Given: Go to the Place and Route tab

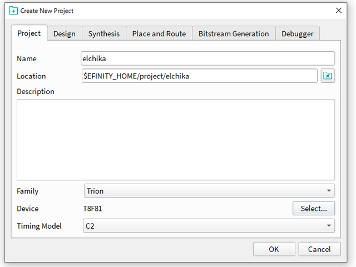Looking at the screenshot, I should coord(159,34).
